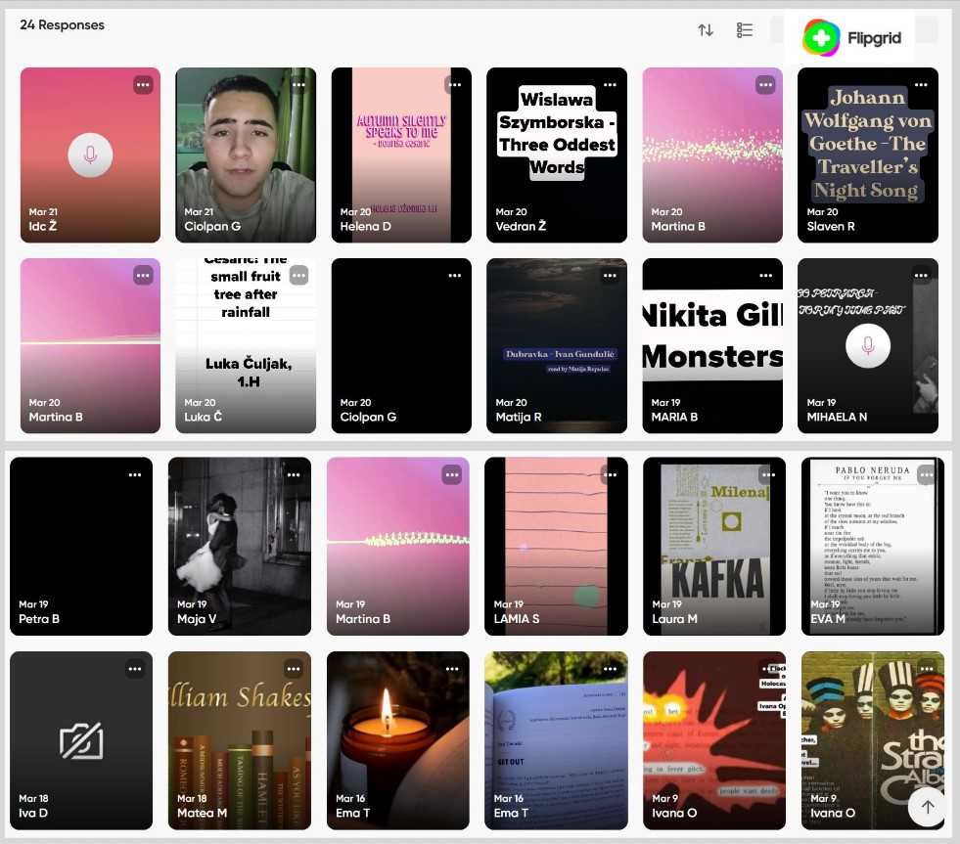Image resolution: width=960 pixels, height=844 pixels.
Task: Expand the options menu on Iva D's card
Action: pos(135,669)
